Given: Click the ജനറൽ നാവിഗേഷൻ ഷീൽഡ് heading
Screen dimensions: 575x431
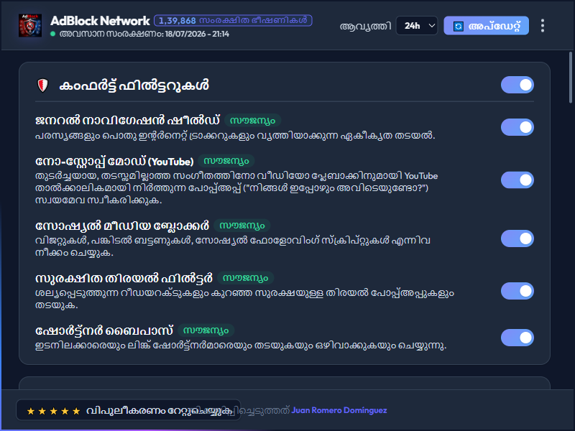Looking at the screenshot, I should pyautogui.click(x=128, y=120).
